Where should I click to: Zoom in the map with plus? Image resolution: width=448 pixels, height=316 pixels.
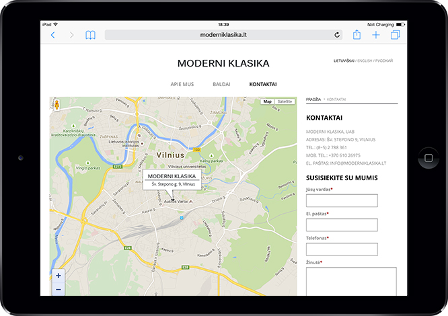pyautogui.click(x=59, y=276)
